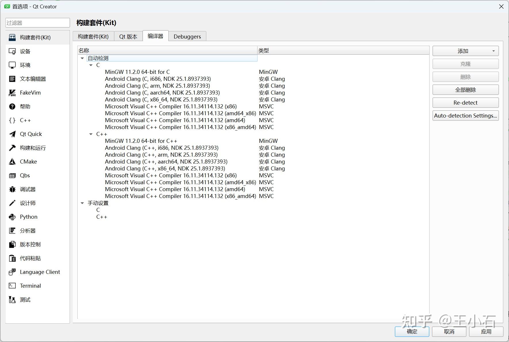Open the 设备 (Devices) settings page
This screenshot has width=509, height=342.
pyautogui.click(x=25, y=51)
